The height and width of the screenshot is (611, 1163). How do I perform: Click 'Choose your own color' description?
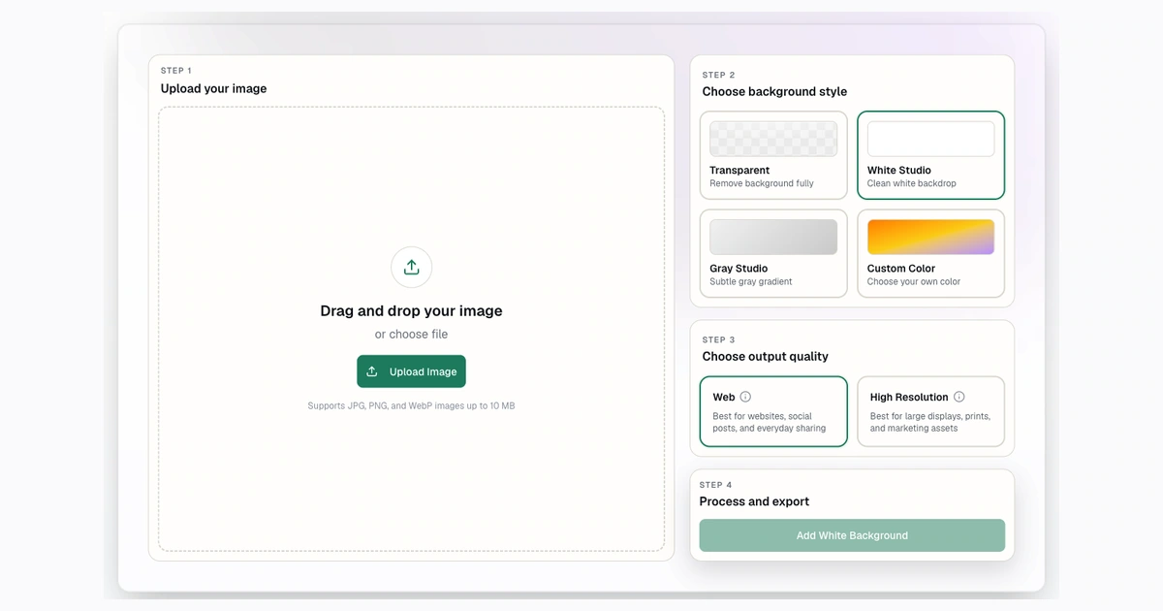point(914,282)
